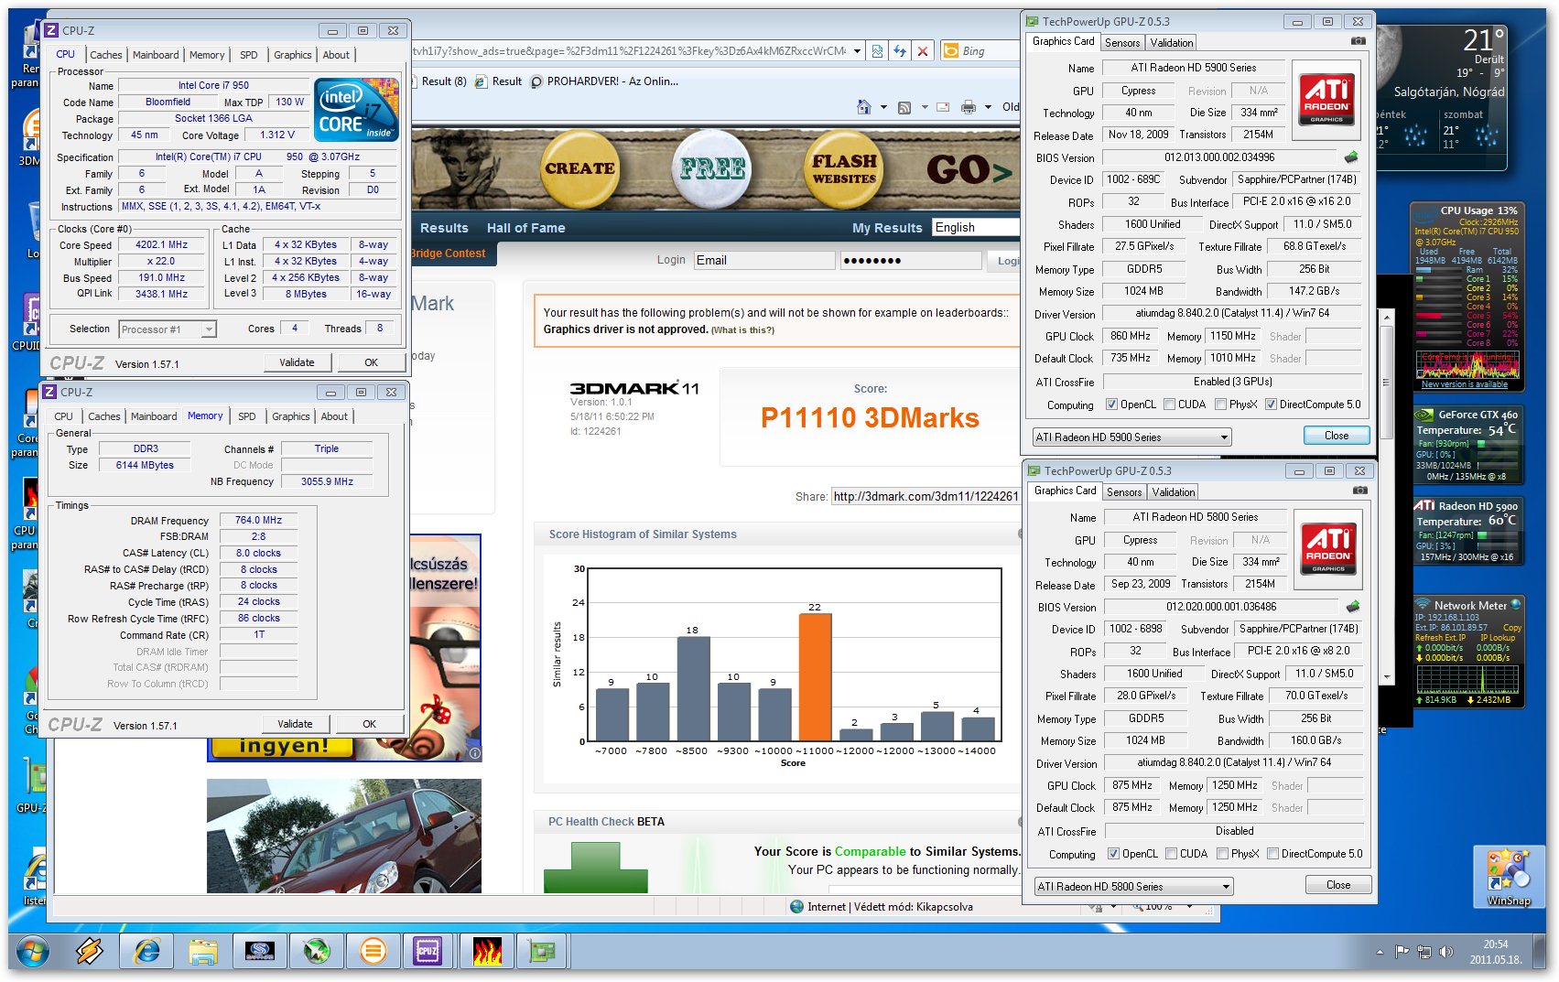Click the CREATE banner button
This screenshot has height=982, width=1559.
pyautogui.click(x=579, y=168)
